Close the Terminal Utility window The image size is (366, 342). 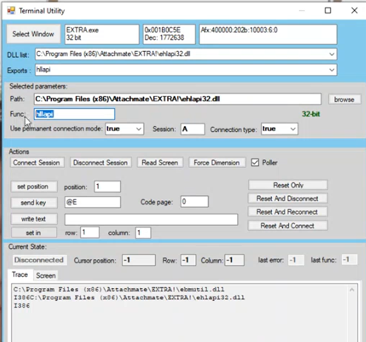(x=354, y=10)
